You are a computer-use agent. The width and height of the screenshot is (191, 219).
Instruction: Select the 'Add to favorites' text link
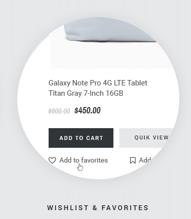tap(83, 160)
